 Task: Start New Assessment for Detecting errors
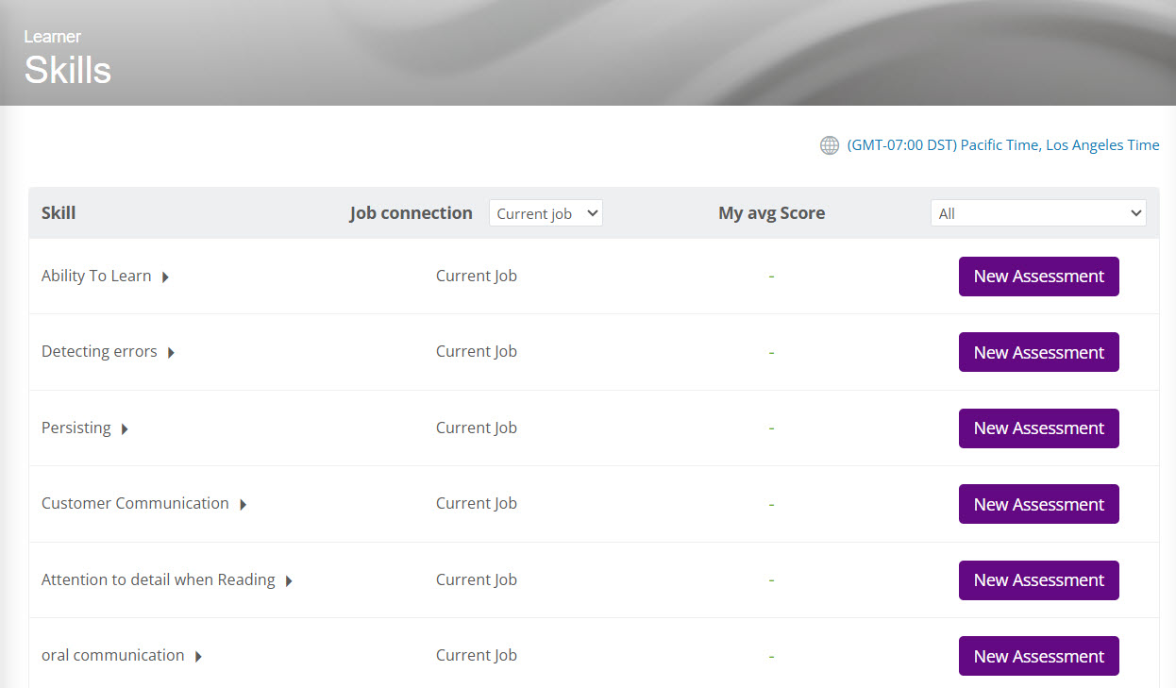(1038, 352)
